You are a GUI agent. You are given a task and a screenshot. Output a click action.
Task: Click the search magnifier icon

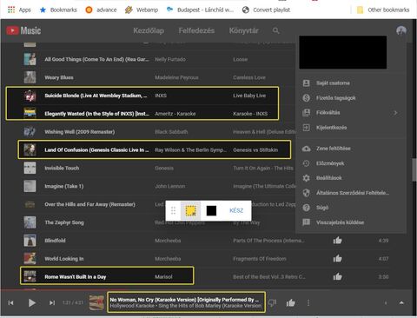[x=275, y=30]
